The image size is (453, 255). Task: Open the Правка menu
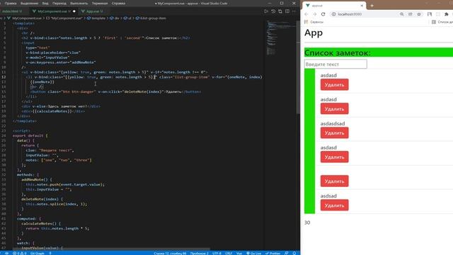click(11, 4)
